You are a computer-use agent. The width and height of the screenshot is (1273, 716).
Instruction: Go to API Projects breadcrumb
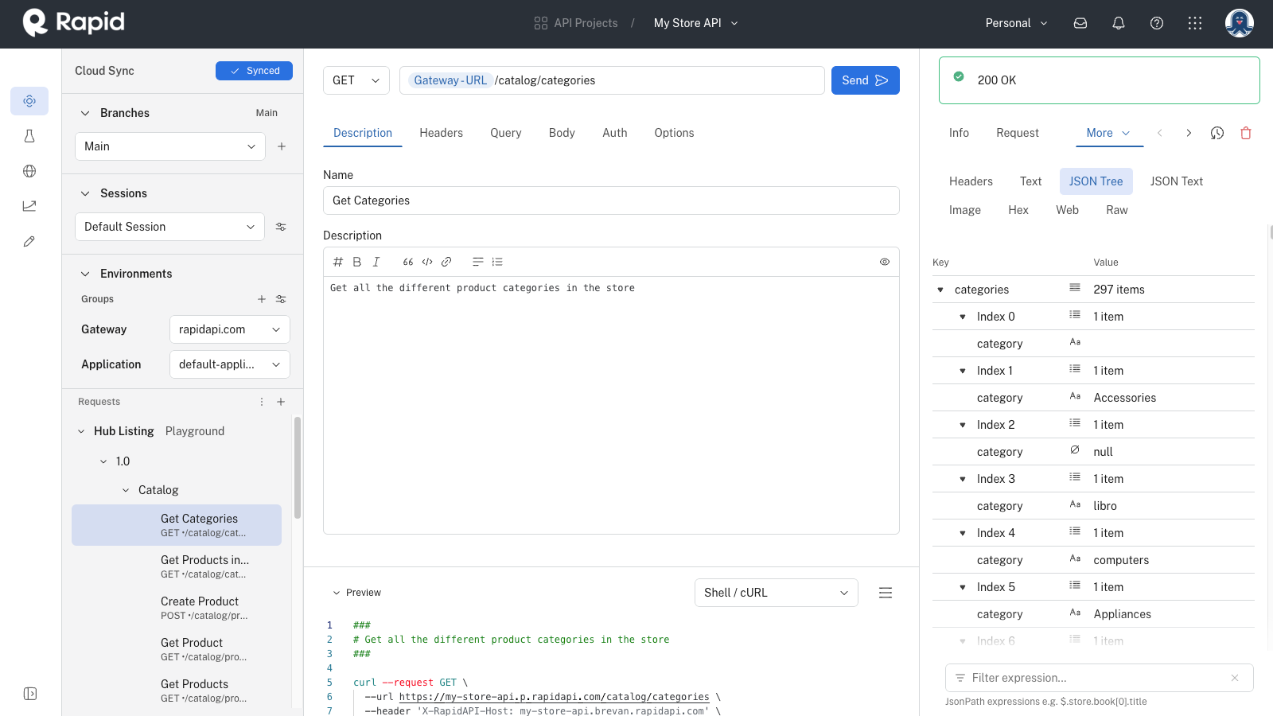tap(576, 23)
